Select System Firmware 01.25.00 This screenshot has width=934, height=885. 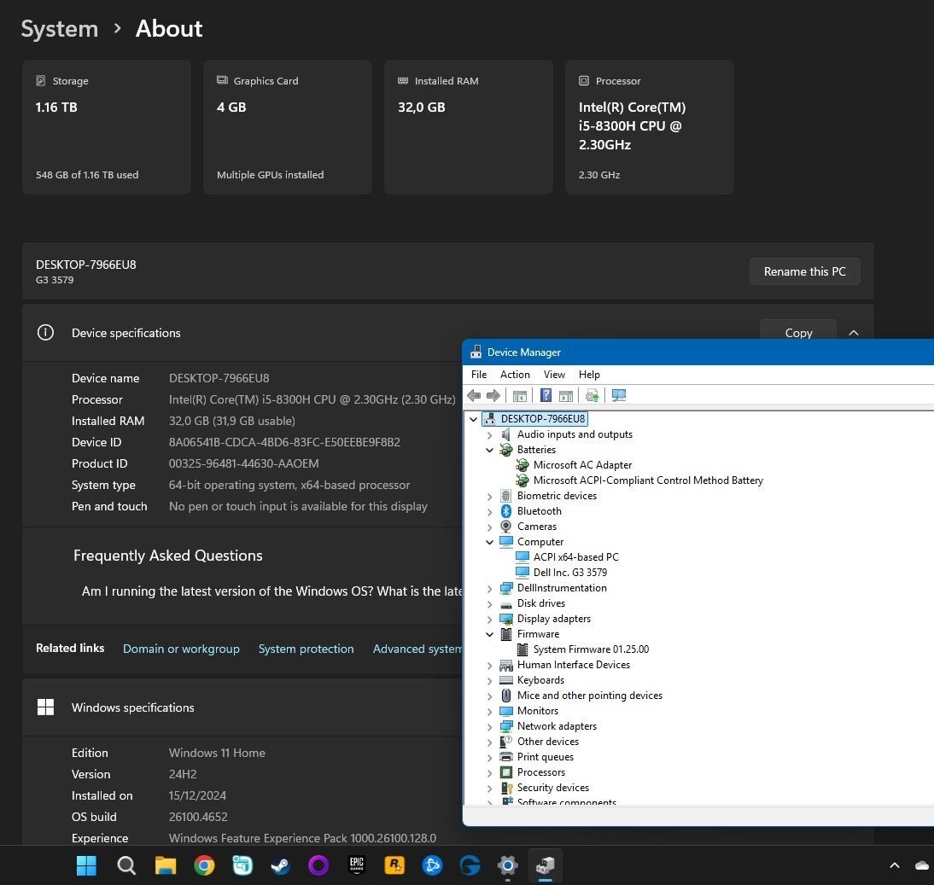(591, 649)
